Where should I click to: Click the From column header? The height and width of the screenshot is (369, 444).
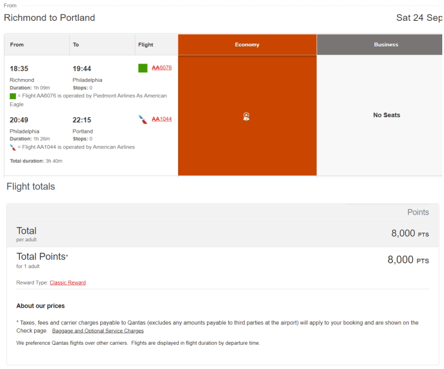click(17, 44)
